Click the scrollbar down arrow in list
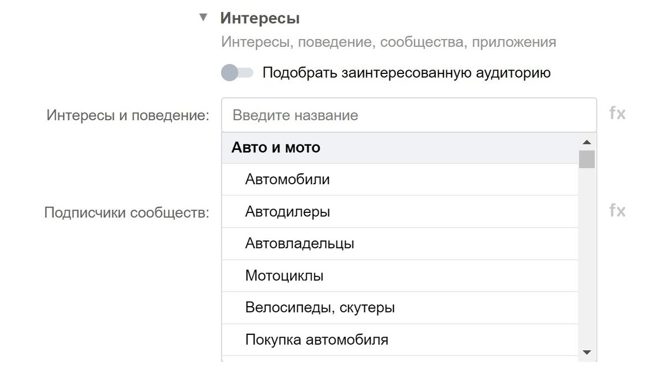The image size is (663, 380). (587, 352)
